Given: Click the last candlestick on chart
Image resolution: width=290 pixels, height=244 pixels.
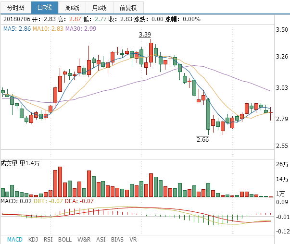Looking at the screenshot, I should pos(271,114).
